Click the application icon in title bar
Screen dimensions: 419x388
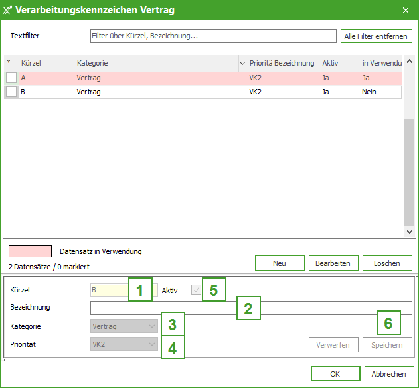9,9
